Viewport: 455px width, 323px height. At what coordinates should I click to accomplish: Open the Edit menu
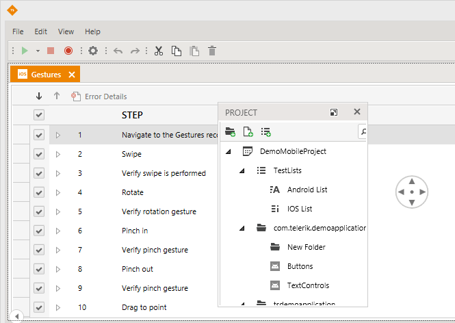tap(41, 31)
